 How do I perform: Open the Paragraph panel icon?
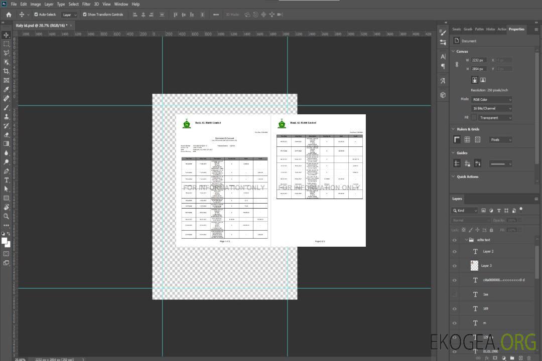click(443, 66)
